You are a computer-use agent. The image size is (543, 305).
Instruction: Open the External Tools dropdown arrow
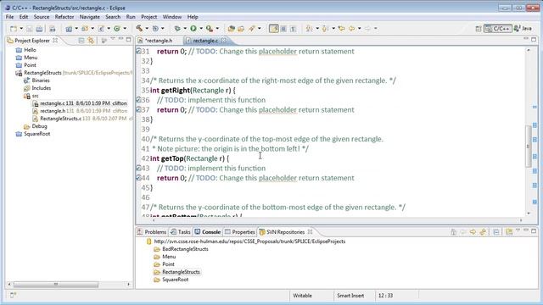pyautogui.click(x=217, y=29)
